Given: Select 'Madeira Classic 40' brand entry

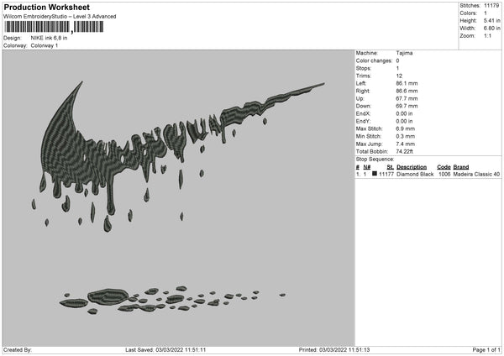Looking at the screenshot, I should tap(476, 174).
